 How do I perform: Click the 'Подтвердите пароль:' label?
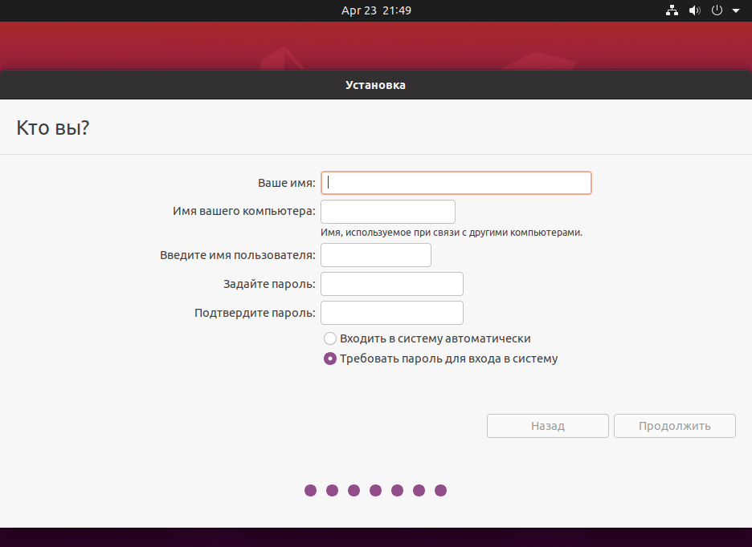click(x=255, y=313)
